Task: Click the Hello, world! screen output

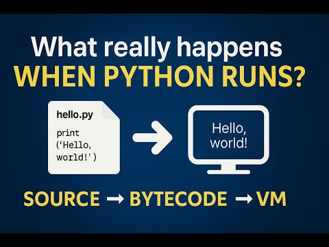Action: (229, 135)
